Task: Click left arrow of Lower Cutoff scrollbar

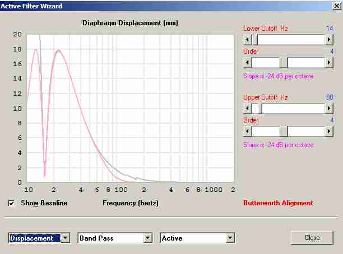Action: pyautogui.click(x=247, y=40)
